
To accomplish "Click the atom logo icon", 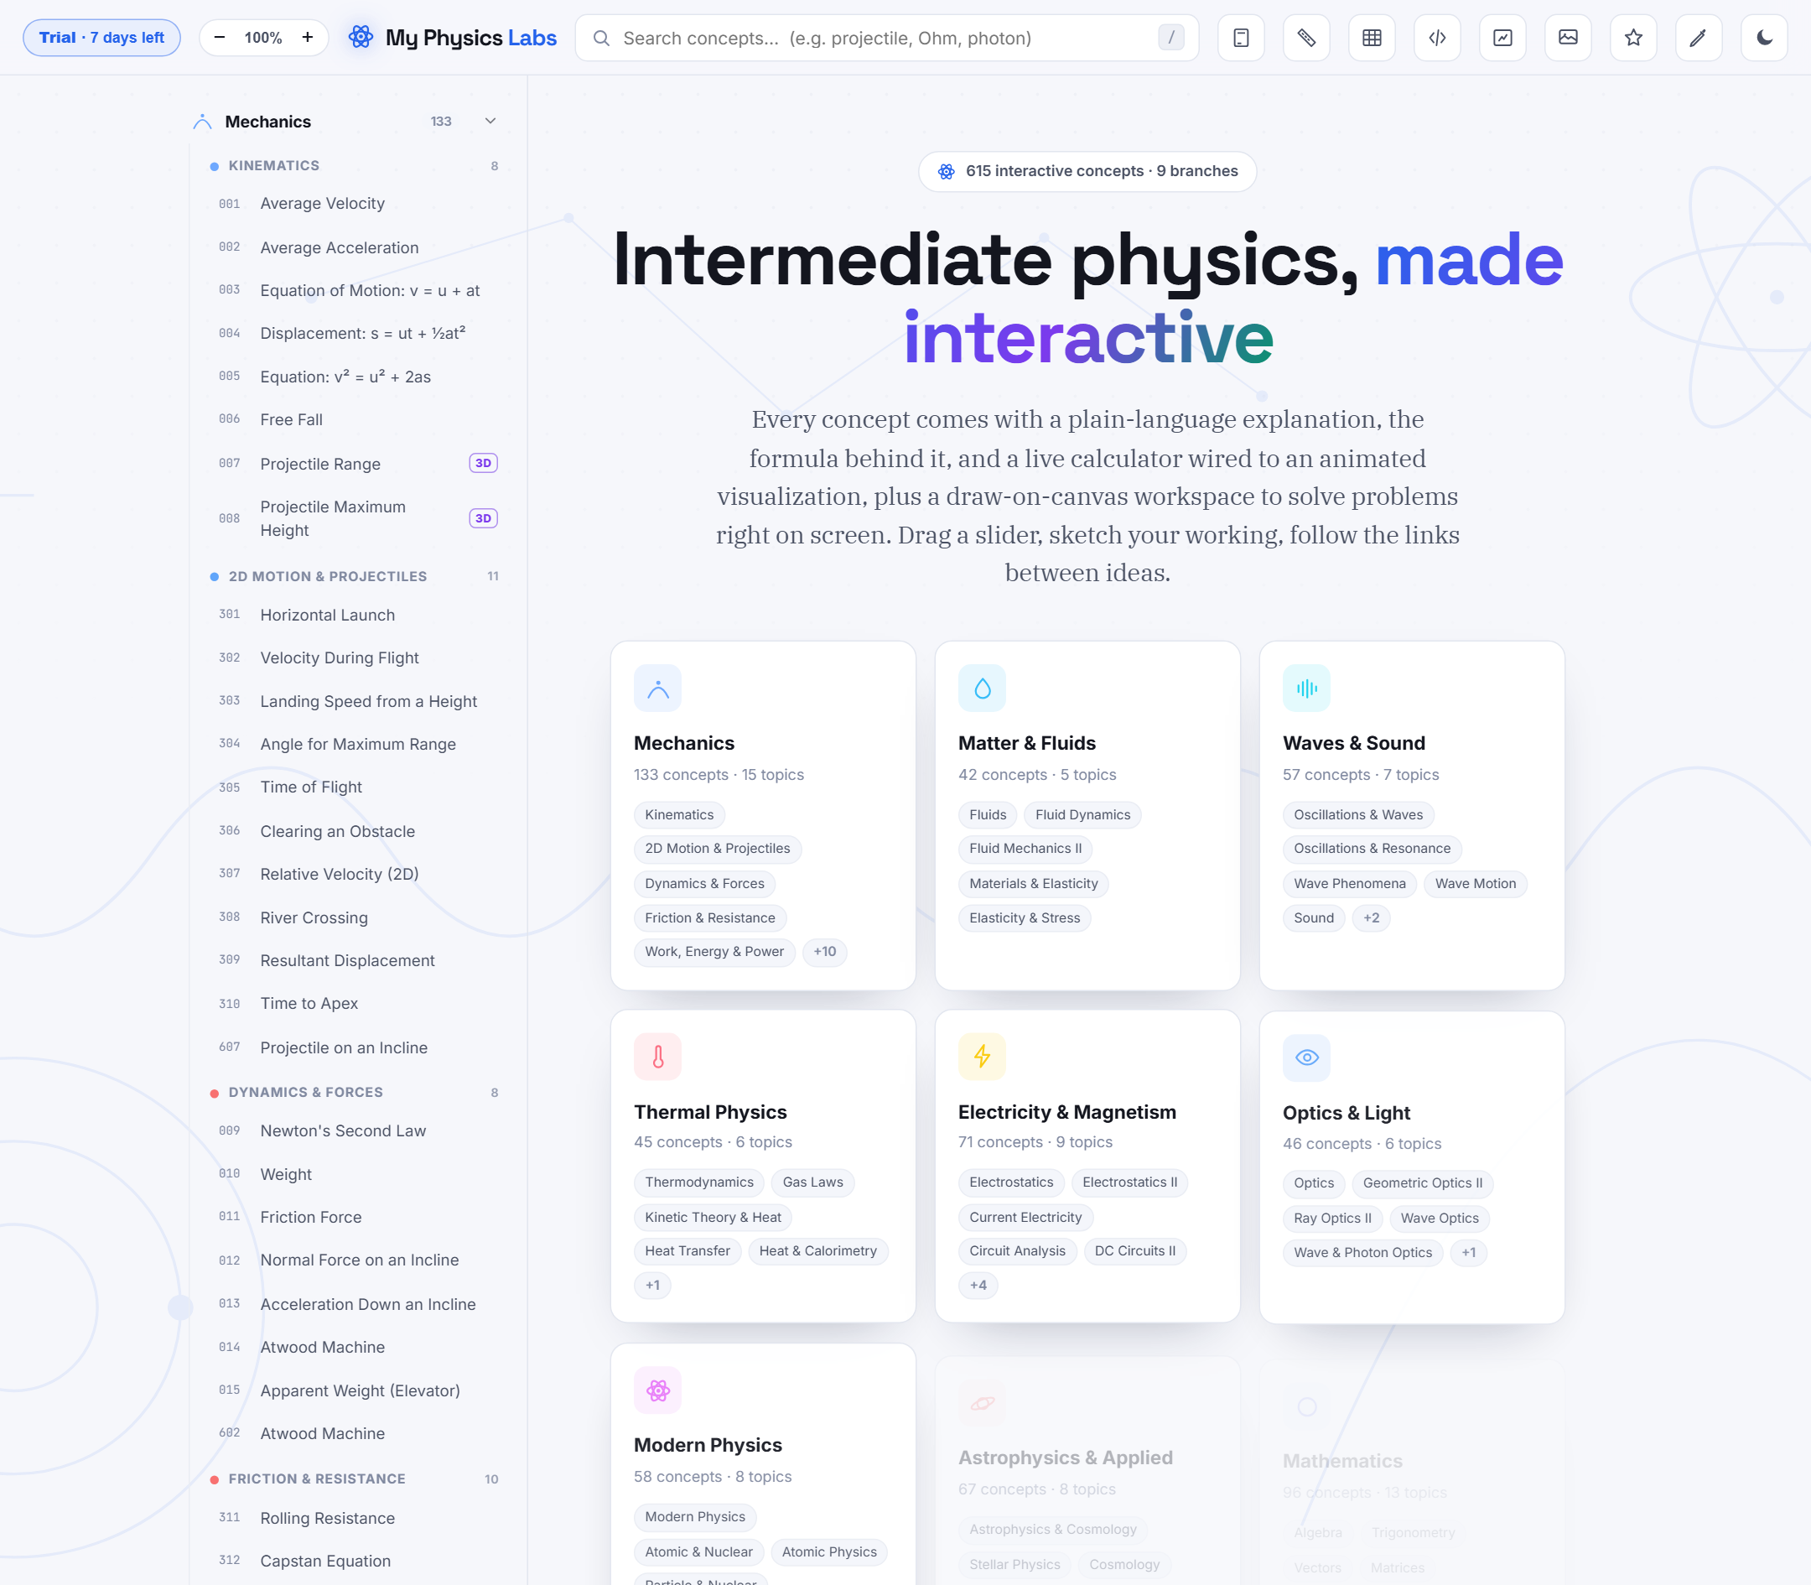I will click(361, 37).
